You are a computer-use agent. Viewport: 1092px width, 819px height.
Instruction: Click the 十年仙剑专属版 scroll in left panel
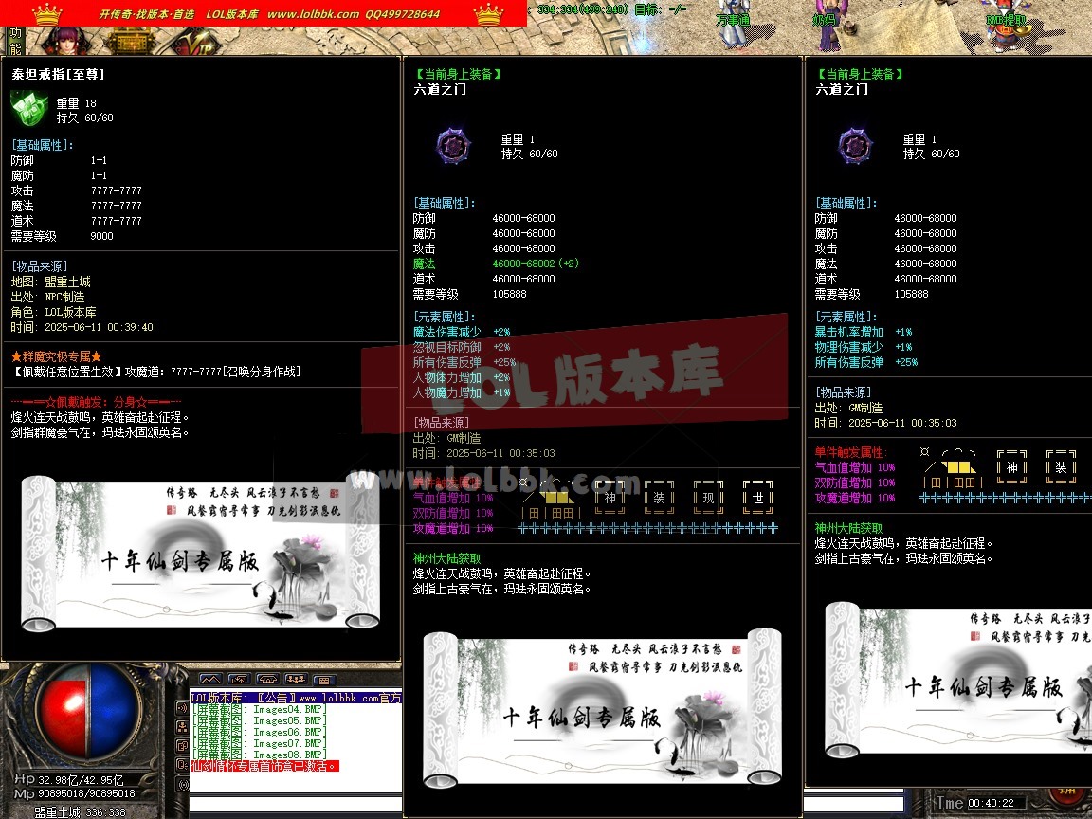pos(201,553)
